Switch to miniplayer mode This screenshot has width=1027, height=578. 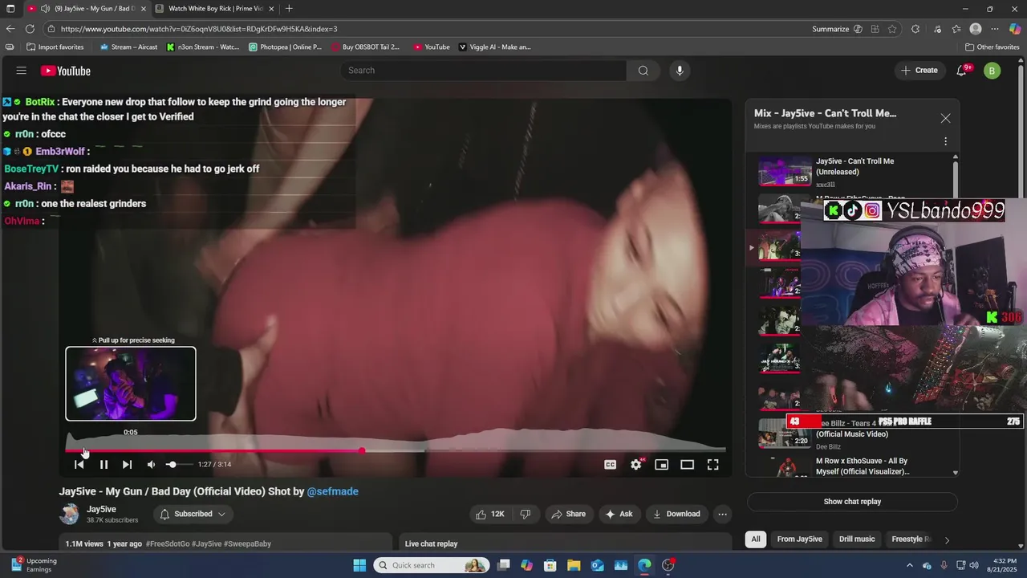click(662, 464)
